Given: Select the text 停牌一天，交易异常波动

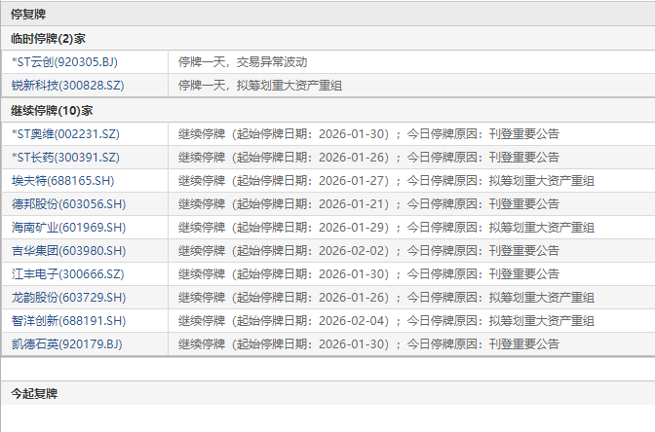Looking at the screenshot, I should [243, 62].
